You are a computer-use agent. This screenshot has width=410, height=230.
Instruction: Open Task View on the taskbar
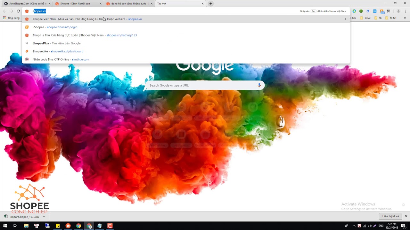(x=15, y=226)
